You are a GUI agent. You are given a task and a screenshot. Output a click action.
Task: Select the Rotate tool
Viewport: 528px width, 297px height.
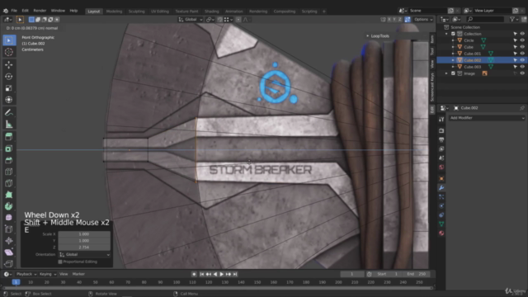[9, 77]
